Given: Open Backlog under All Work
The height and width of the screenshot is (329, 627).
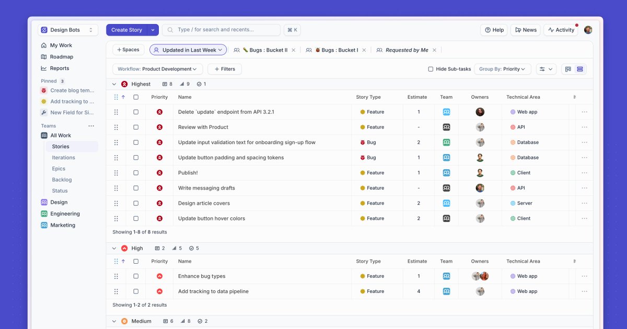Looking at the screenshot, I should (x=62, y=180).
